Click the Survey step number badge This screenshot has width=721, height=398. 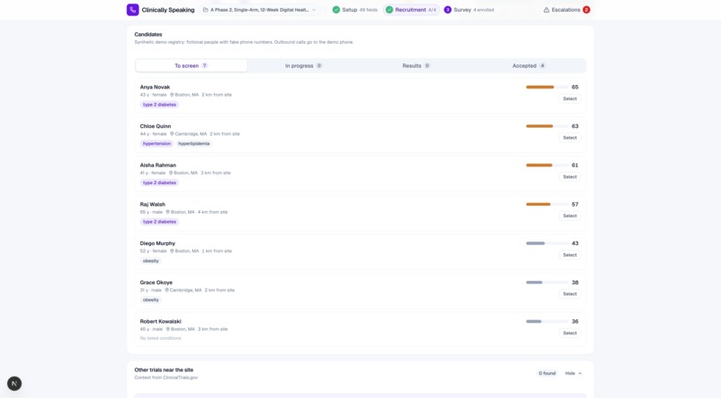tap(447, 10)
